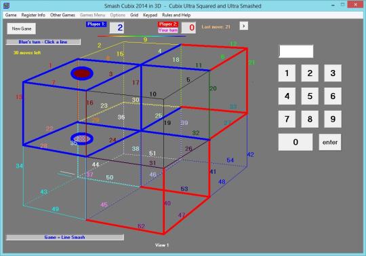Click line number 50 on the cube
Screen dimensions: 366x256
coord(110,177)
